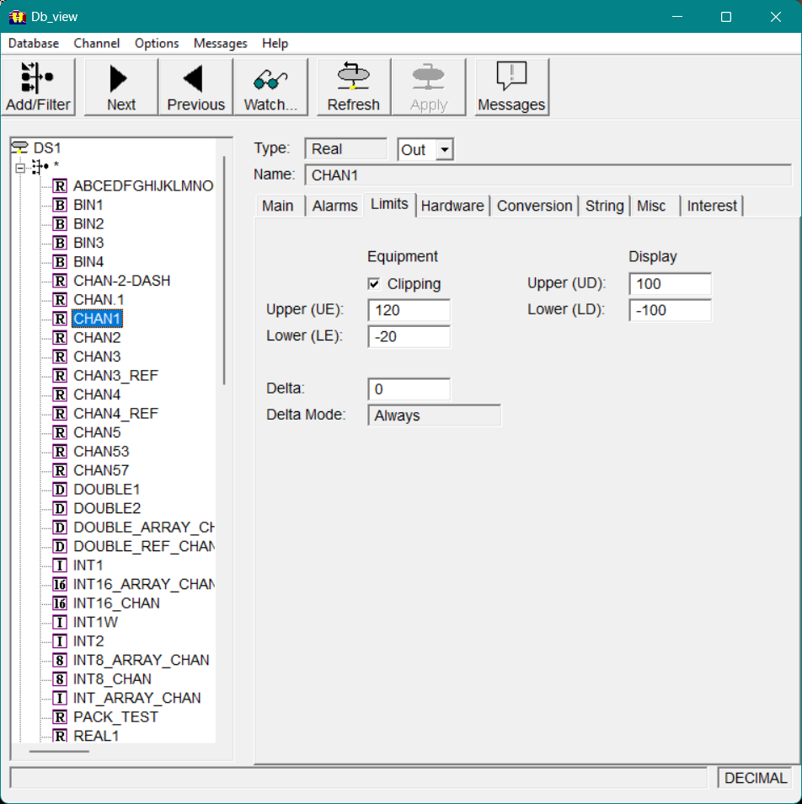This screenshot has height=804, width=802.
Task: Open Watch window via glasses icon
Action: [270, 78]
